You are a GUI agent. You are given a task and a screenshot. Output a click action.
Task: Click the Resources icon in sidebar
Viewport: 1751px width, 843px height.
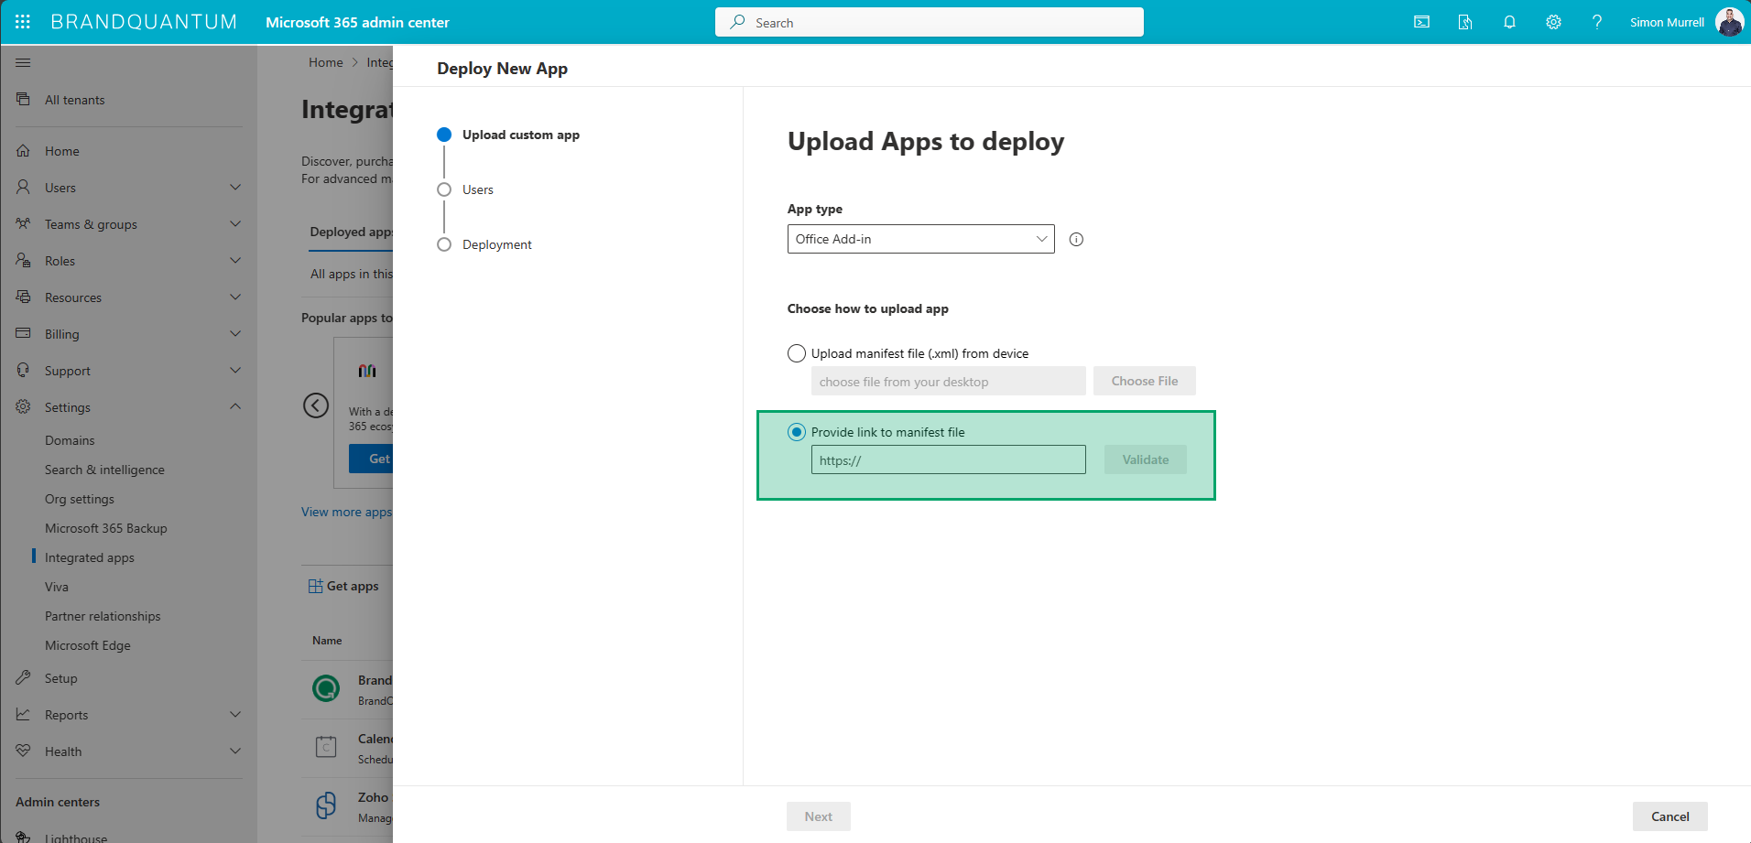coord(23,297)
